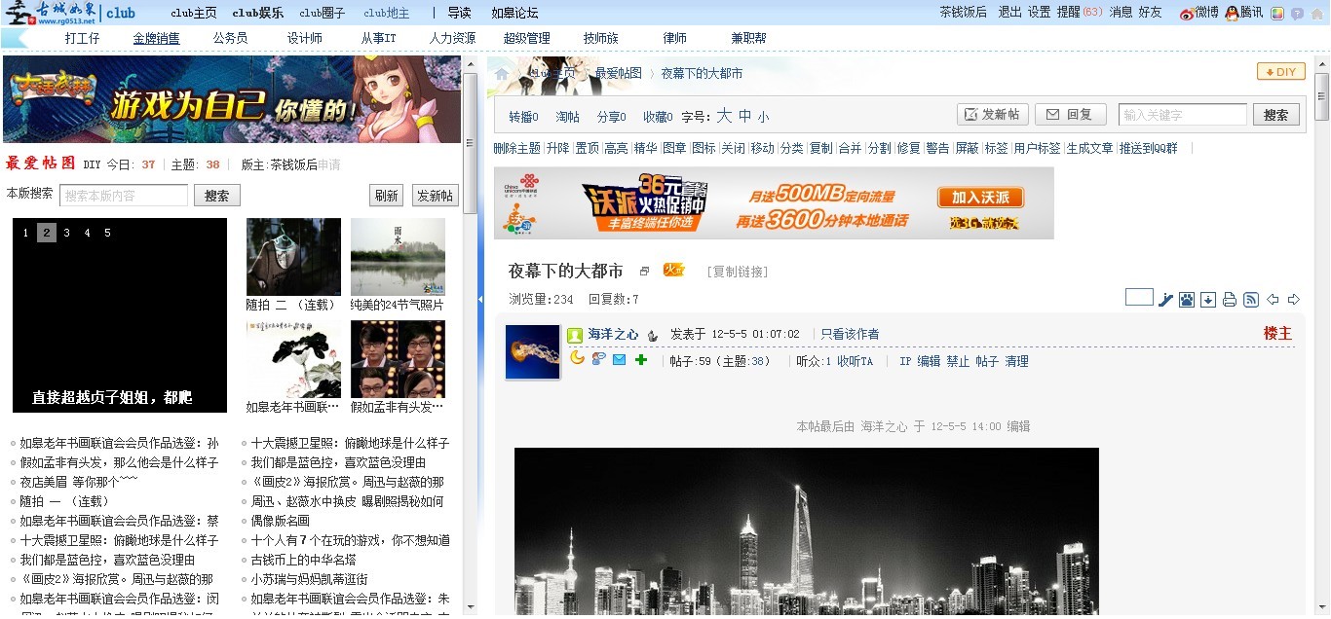Go to next thread with the right arrow icon
The image size is (1331, 619).
pyautogui.click(x=1296, y=299)
